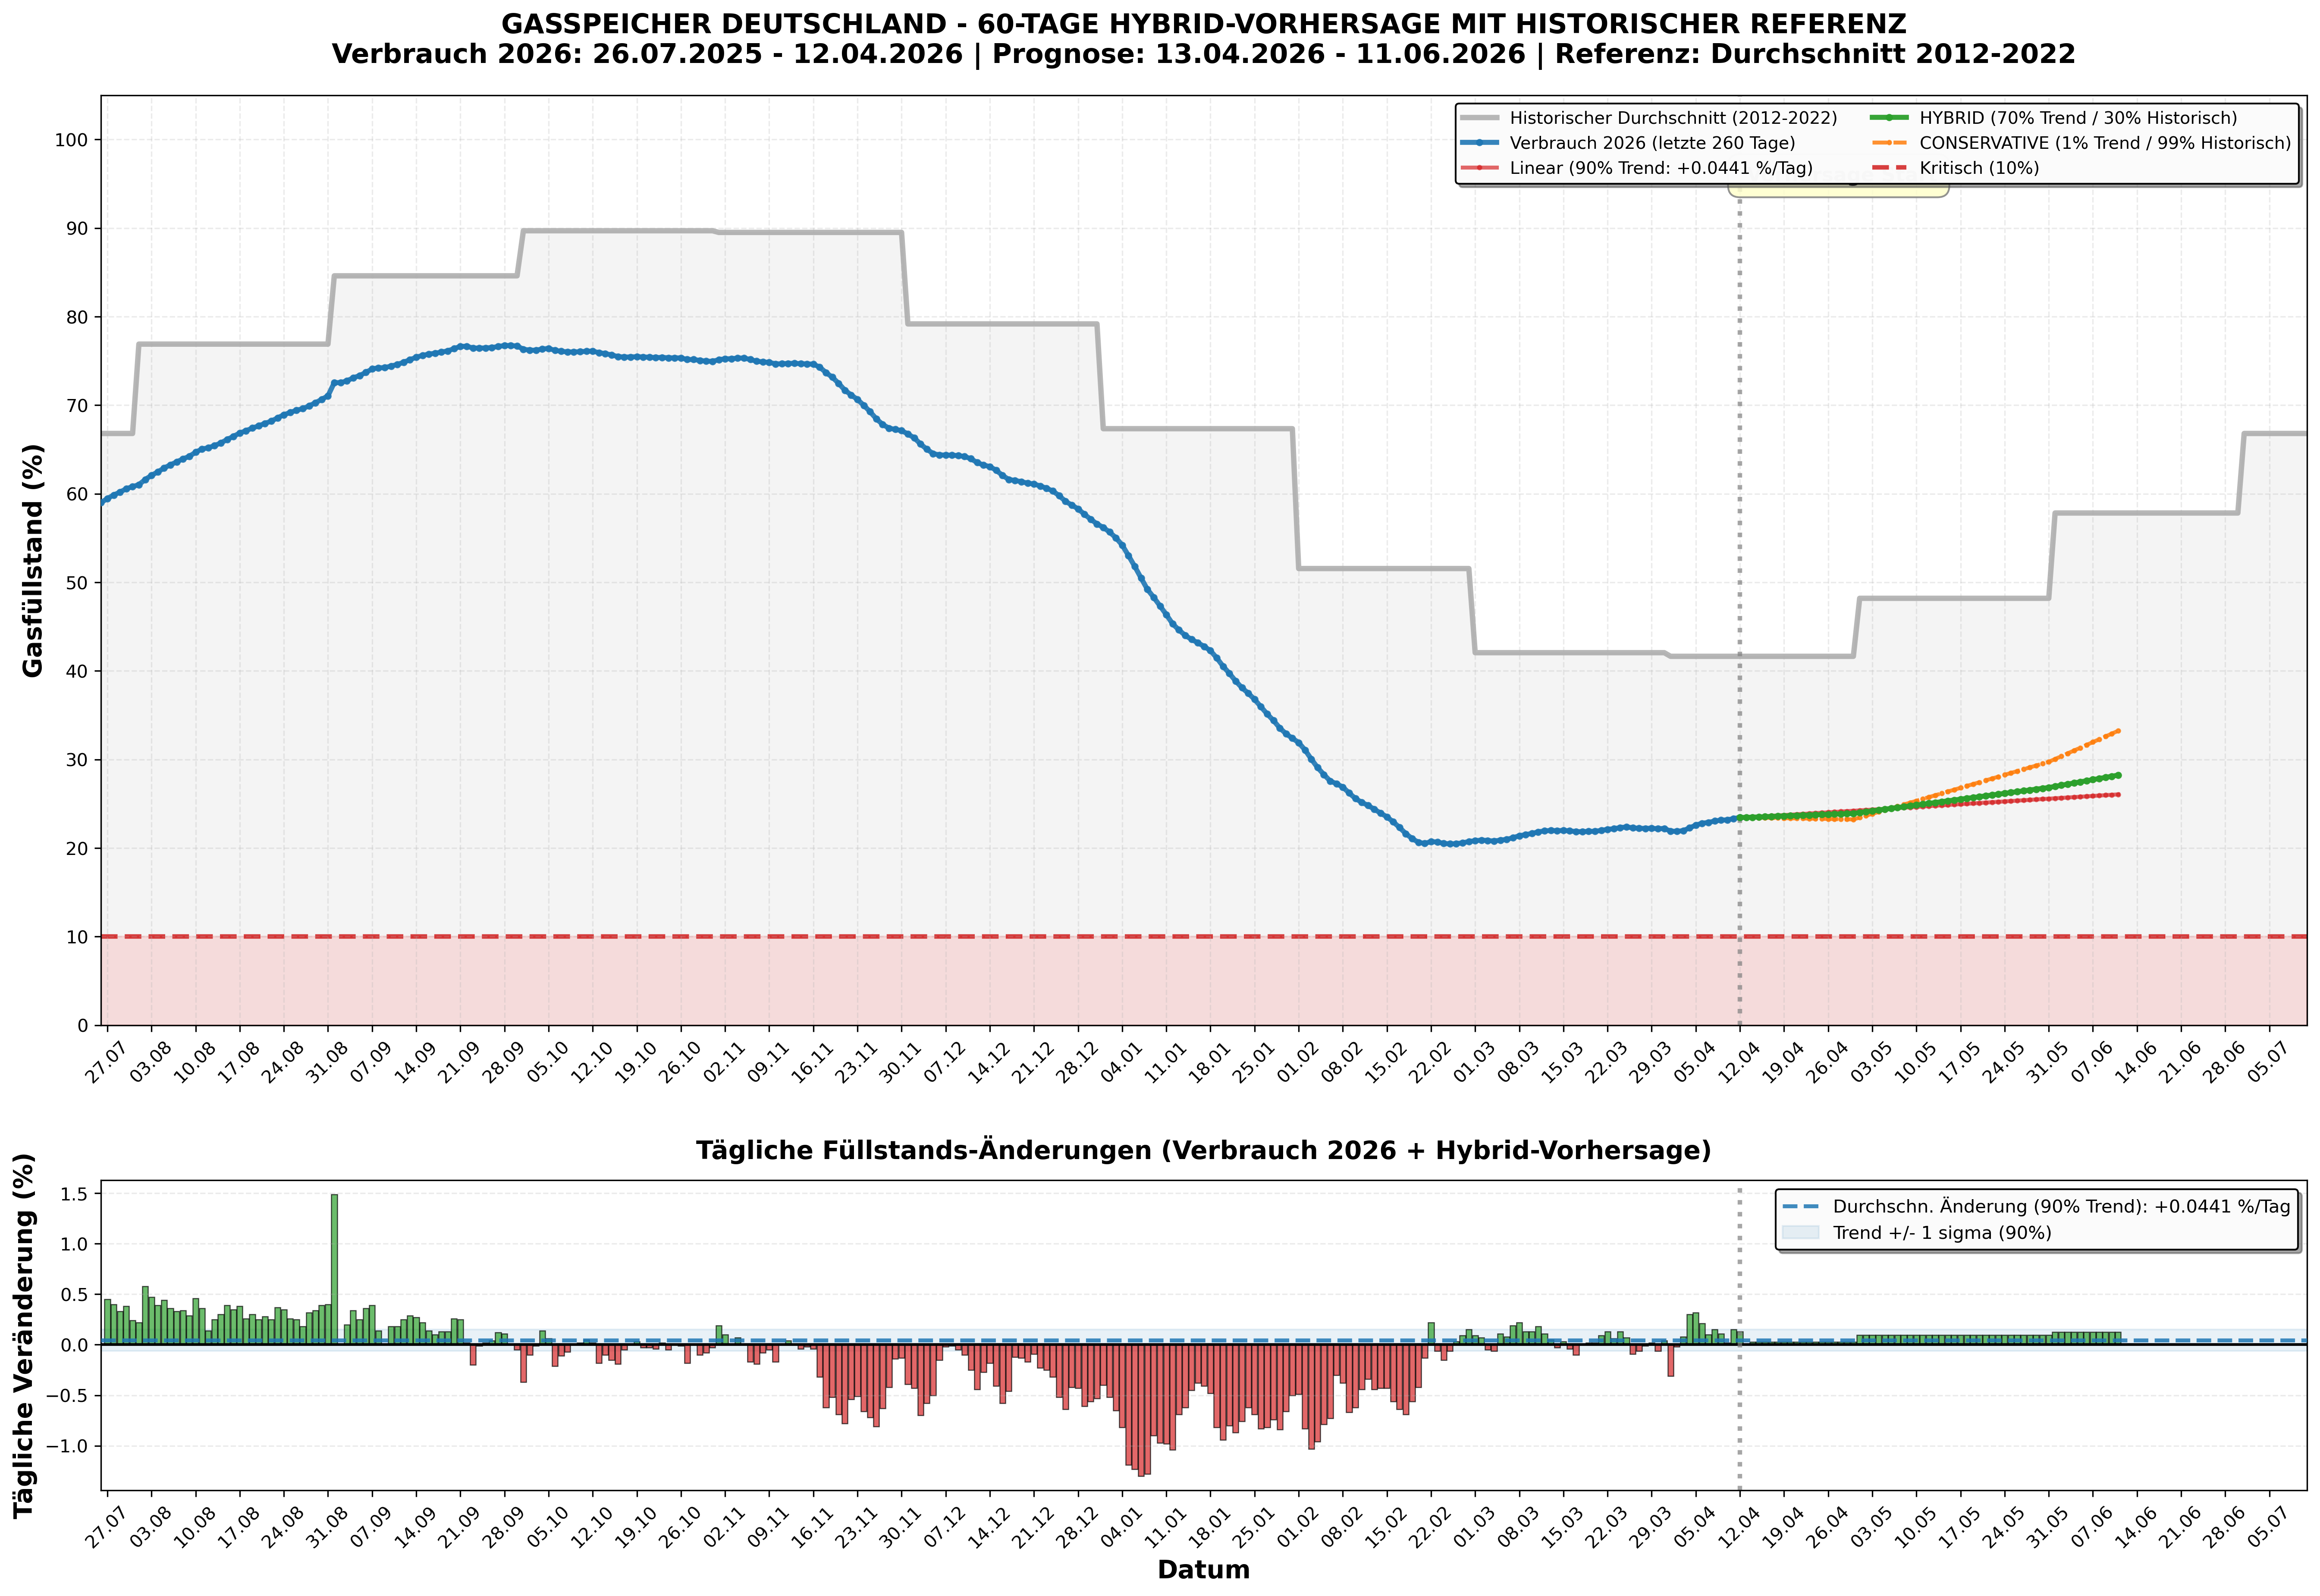Screen dimensions: 2320x1596
Task: Click the endpoint of the orange CONSERVATIVE forecast line
Action: pyautogui.click(x=2118, y=731)
